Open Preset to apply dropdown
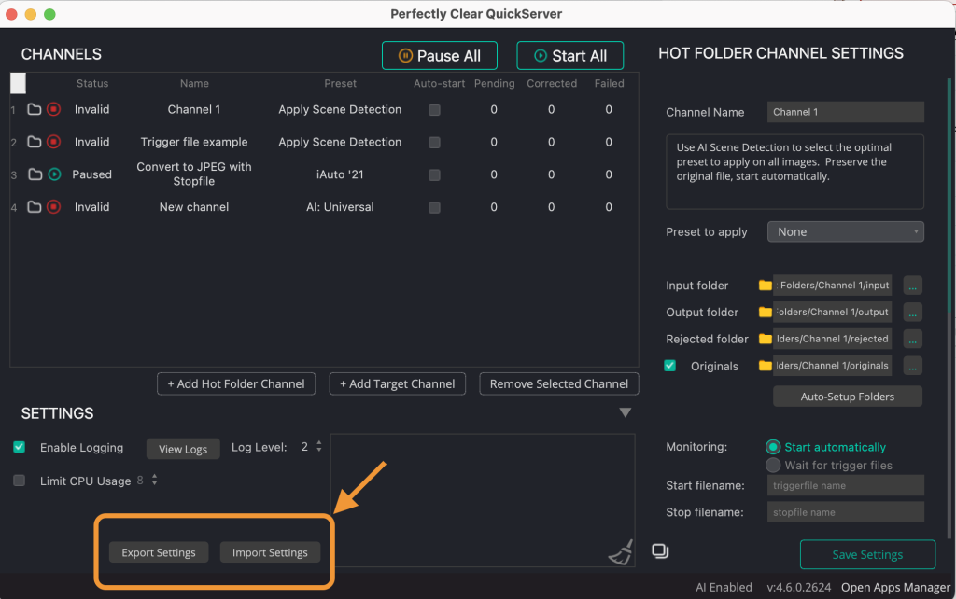 point(846,231)
